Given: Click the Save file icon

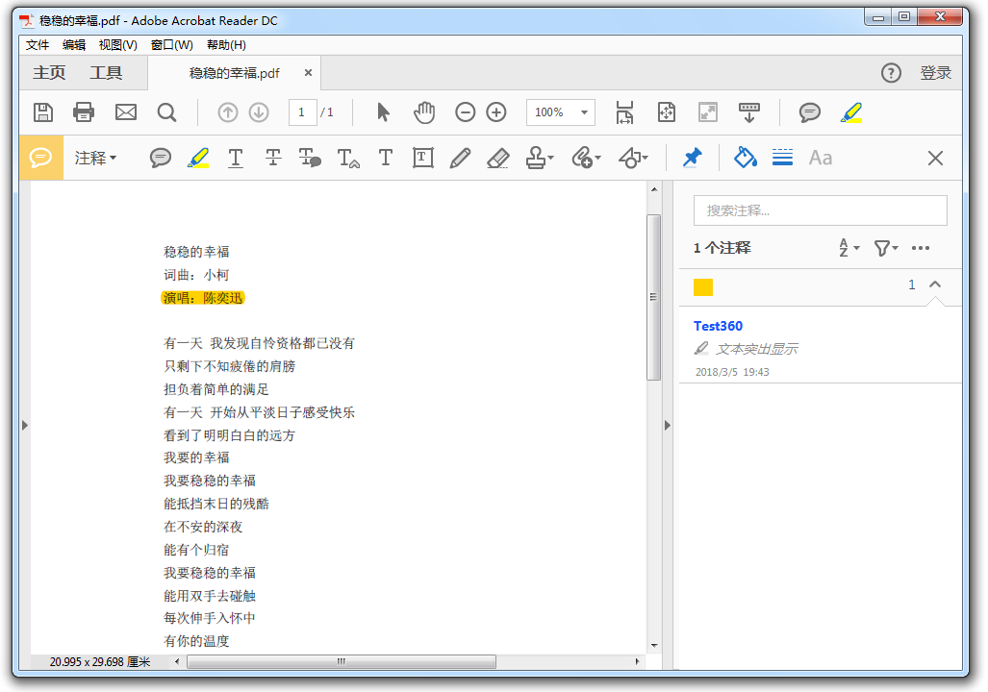Looking at the screenshot, I should tap(43, 112).
